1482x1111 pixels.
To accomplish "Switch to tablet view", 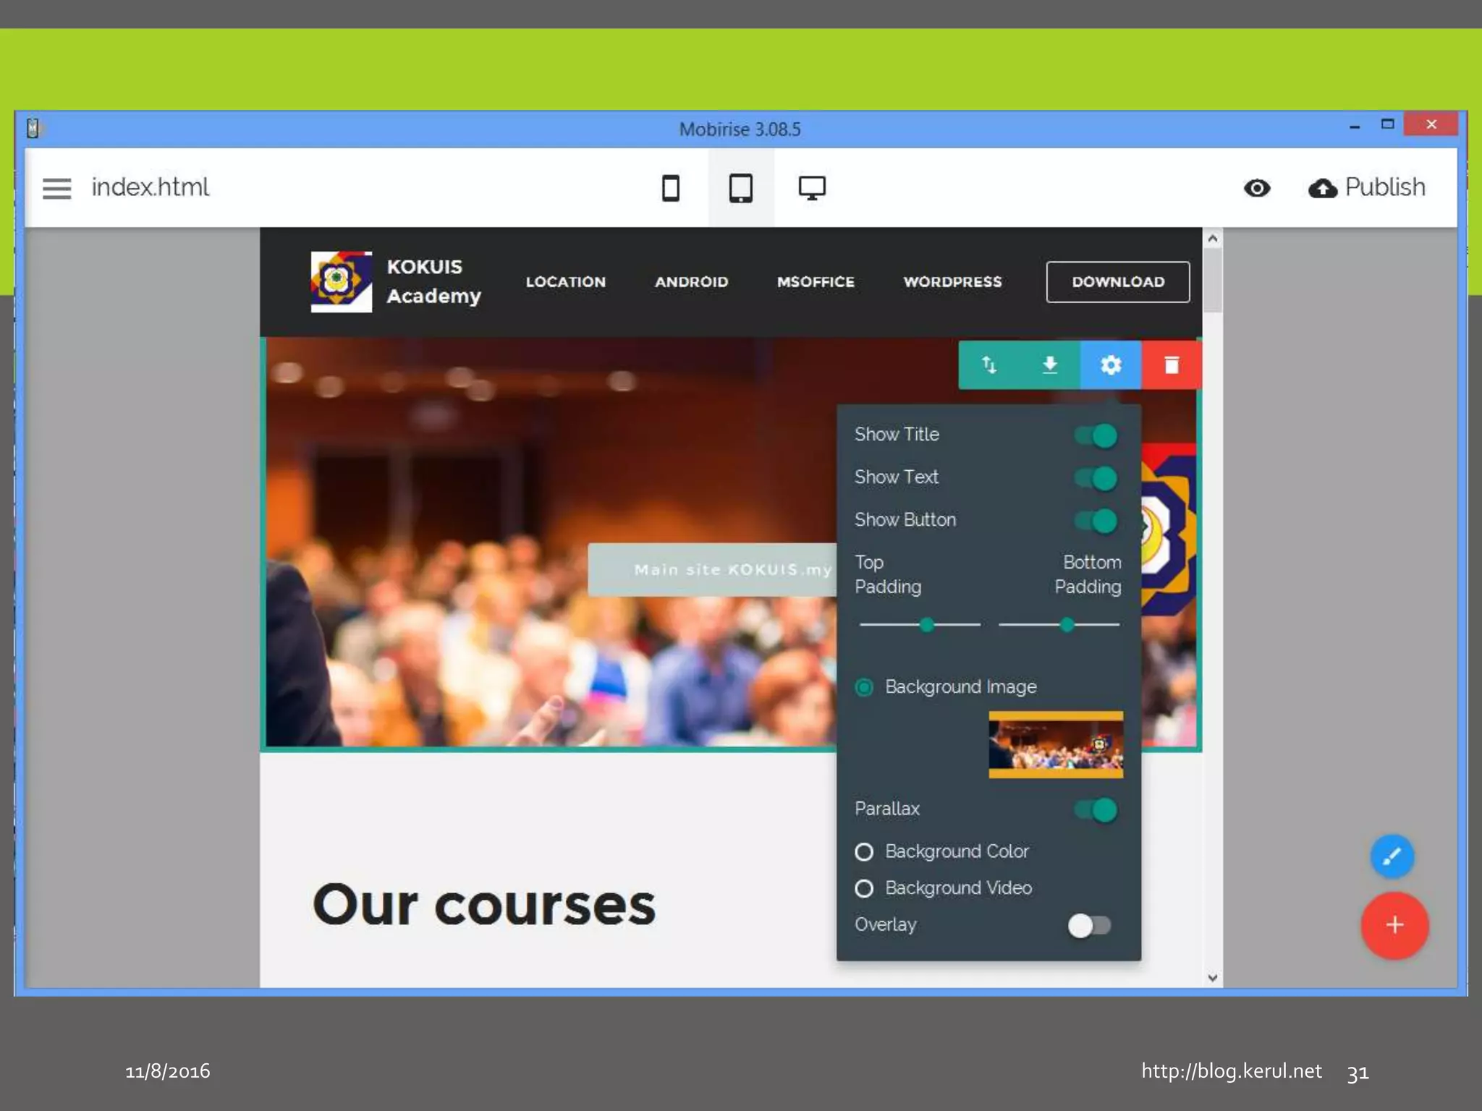I will pyautogui.click(x=740, y=188).
